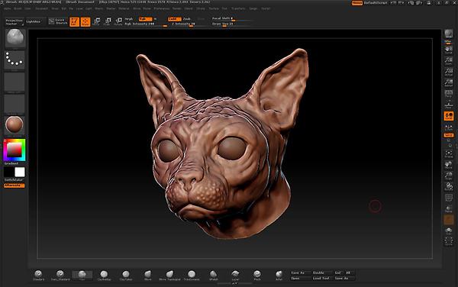Toggle Local transformations button

pyautogui.click(x=449, y=115)
